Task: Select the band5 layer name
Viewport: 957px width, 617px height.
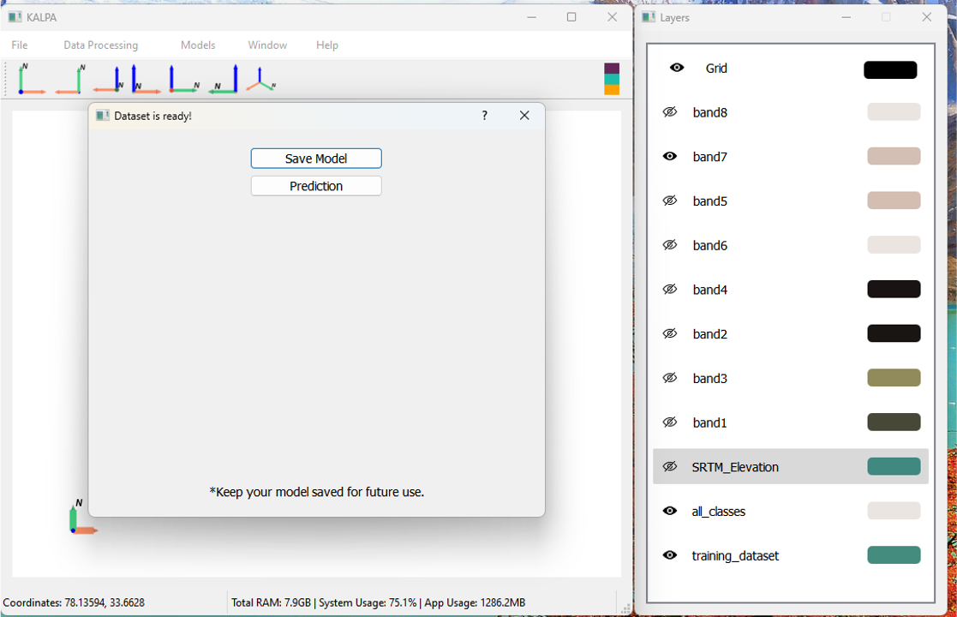Action: point(709,201)
